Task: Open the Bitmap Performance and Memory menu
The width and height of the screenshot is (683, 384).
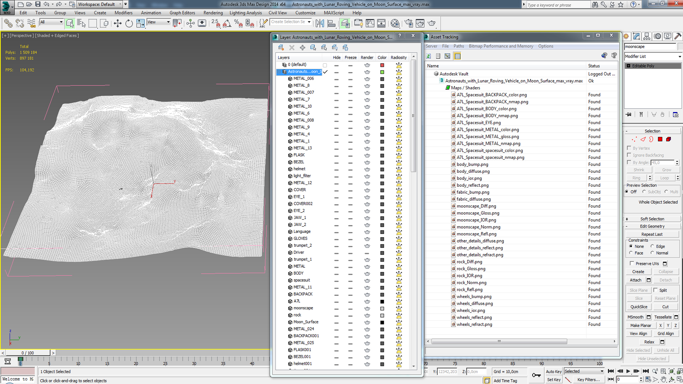Action: 501,46
